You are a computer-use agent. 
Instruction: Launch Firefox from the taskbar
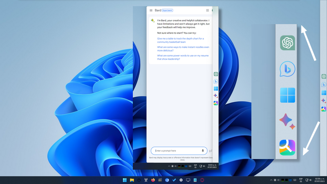click(153, 180)
